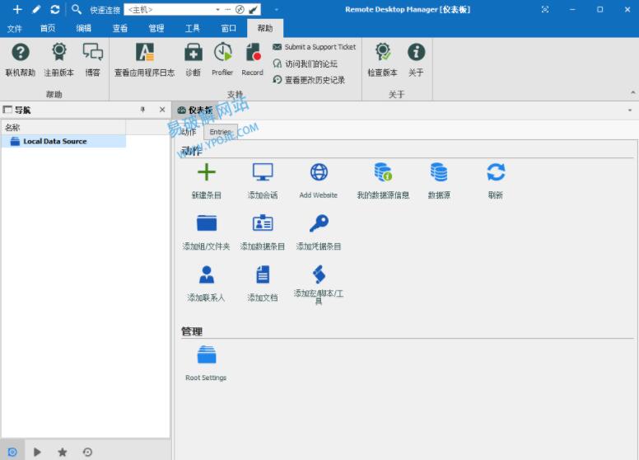Switch to the 工具 ribbon tab

[x=193, y=28]
